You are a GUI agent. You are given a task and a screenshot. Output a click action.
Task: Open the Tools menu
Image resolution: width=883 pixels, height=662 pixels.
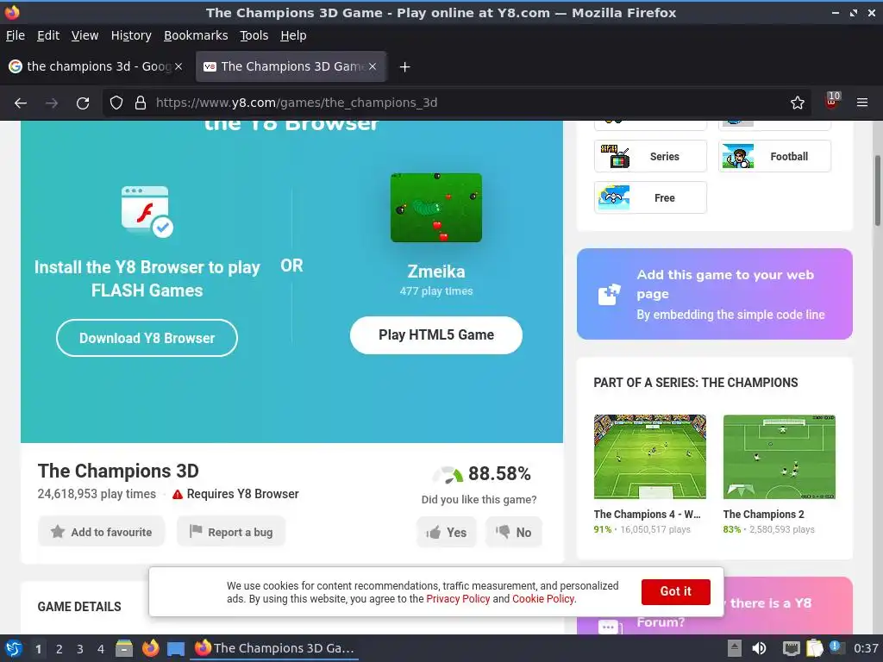[x=254, y=35]
